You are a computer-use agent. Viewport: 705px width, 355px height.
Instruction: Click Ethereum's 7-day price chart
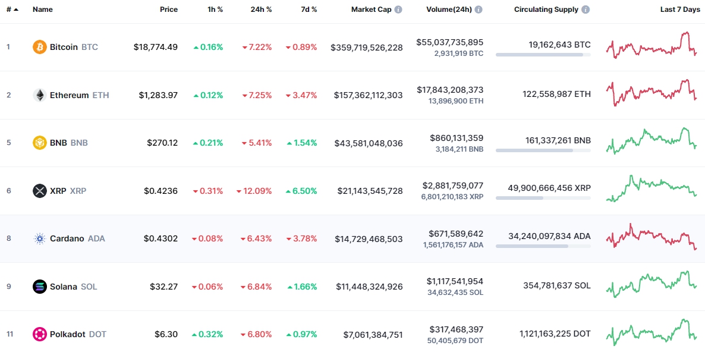(x=652, y=92)
